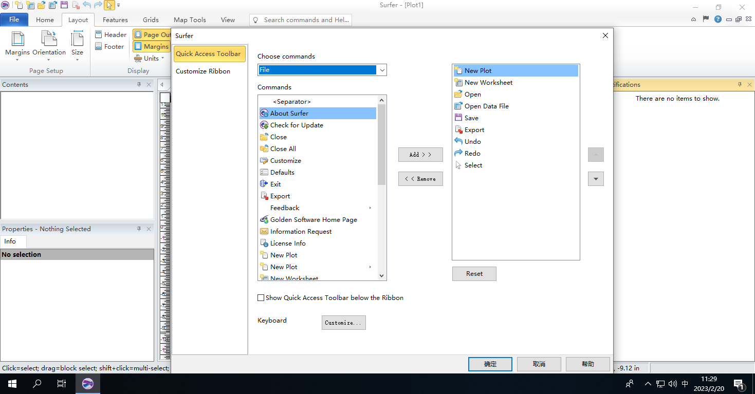Select Exit command in Commands list
Viewport: 755px width, 394px height.
pyautogui.click(x=318, y=184)
